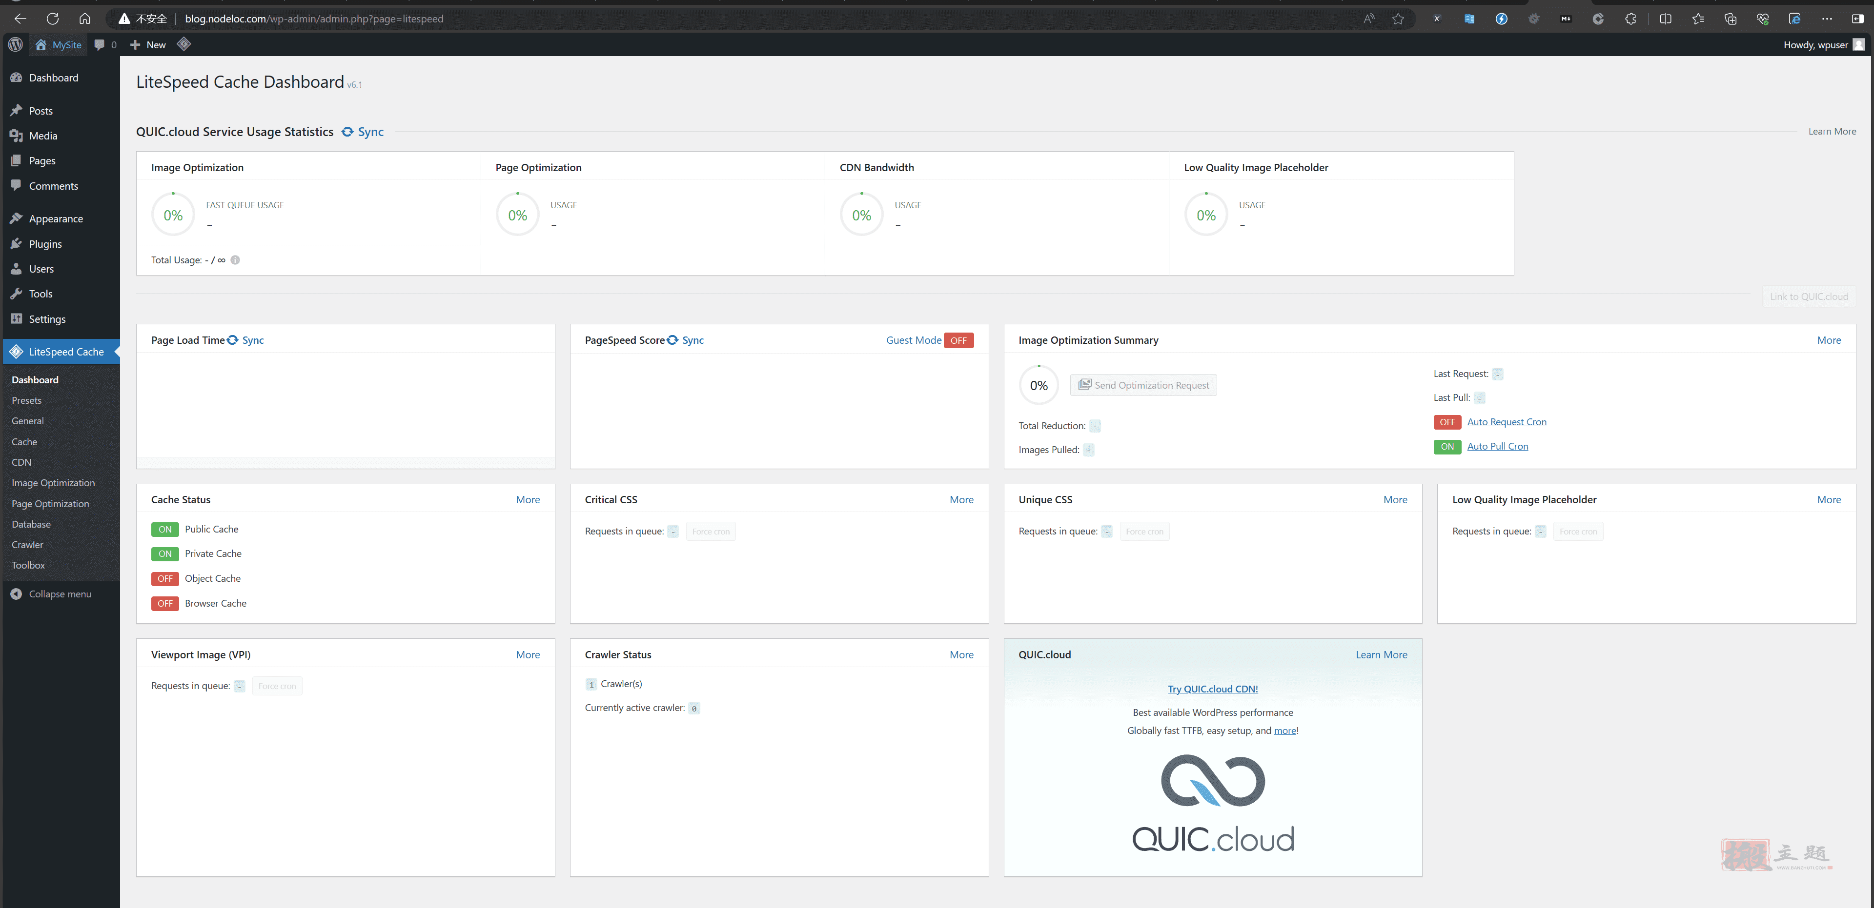This screenshot has height=908, width=1874.
Task: Open Page Optimization submenu
Action: coord(50,504)
